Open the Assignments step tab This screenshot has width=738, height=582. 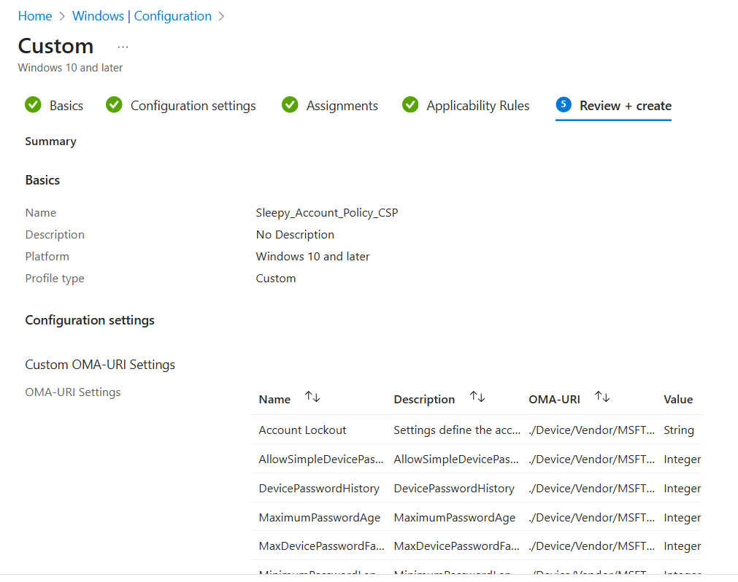pyautogui.click(x=342, y=106)
